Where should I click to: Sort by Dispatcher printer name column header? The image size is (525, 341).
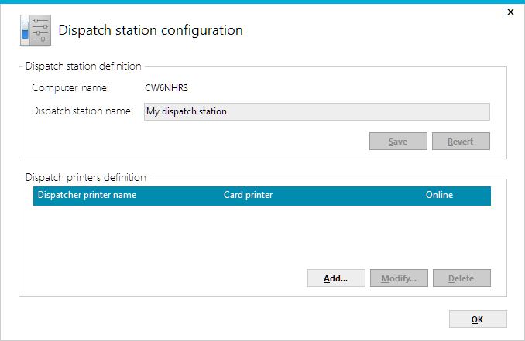point(87,196)
